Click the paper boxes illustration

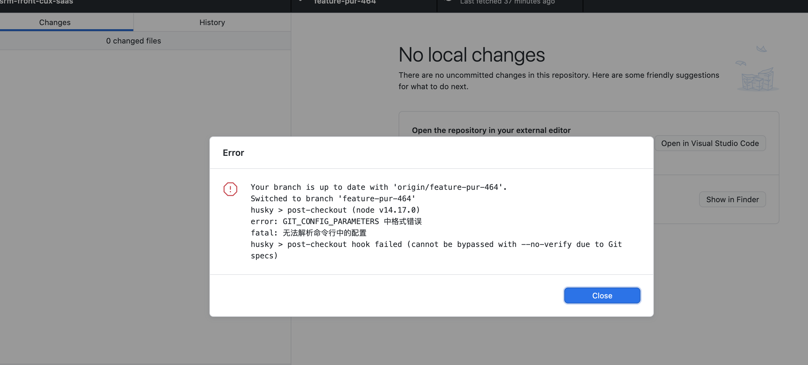click(758, 80)
